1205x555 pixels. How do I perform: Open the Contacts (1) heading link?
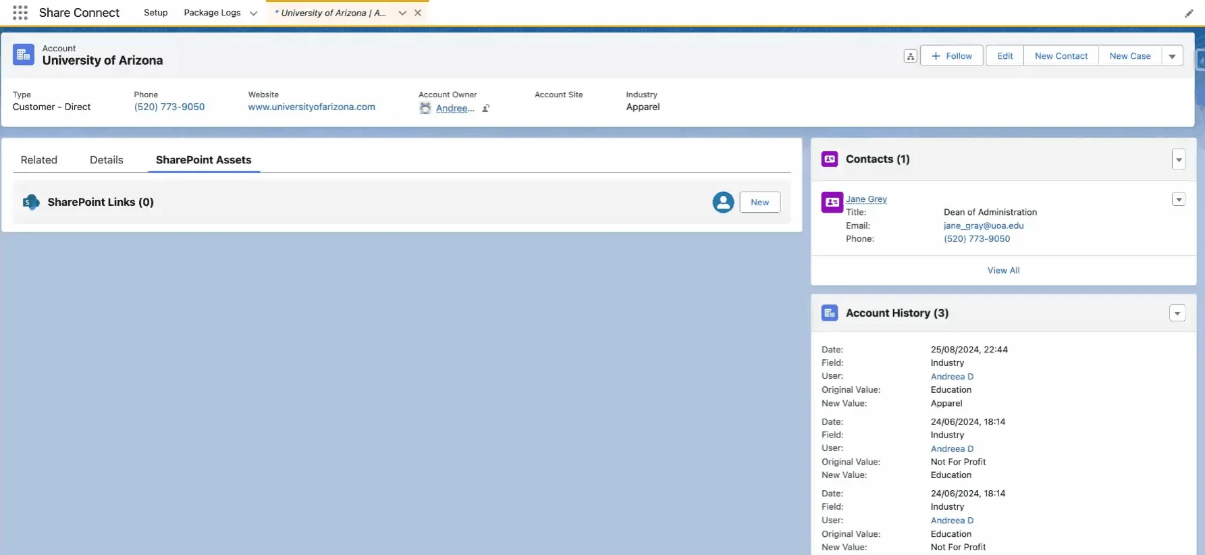878,159
